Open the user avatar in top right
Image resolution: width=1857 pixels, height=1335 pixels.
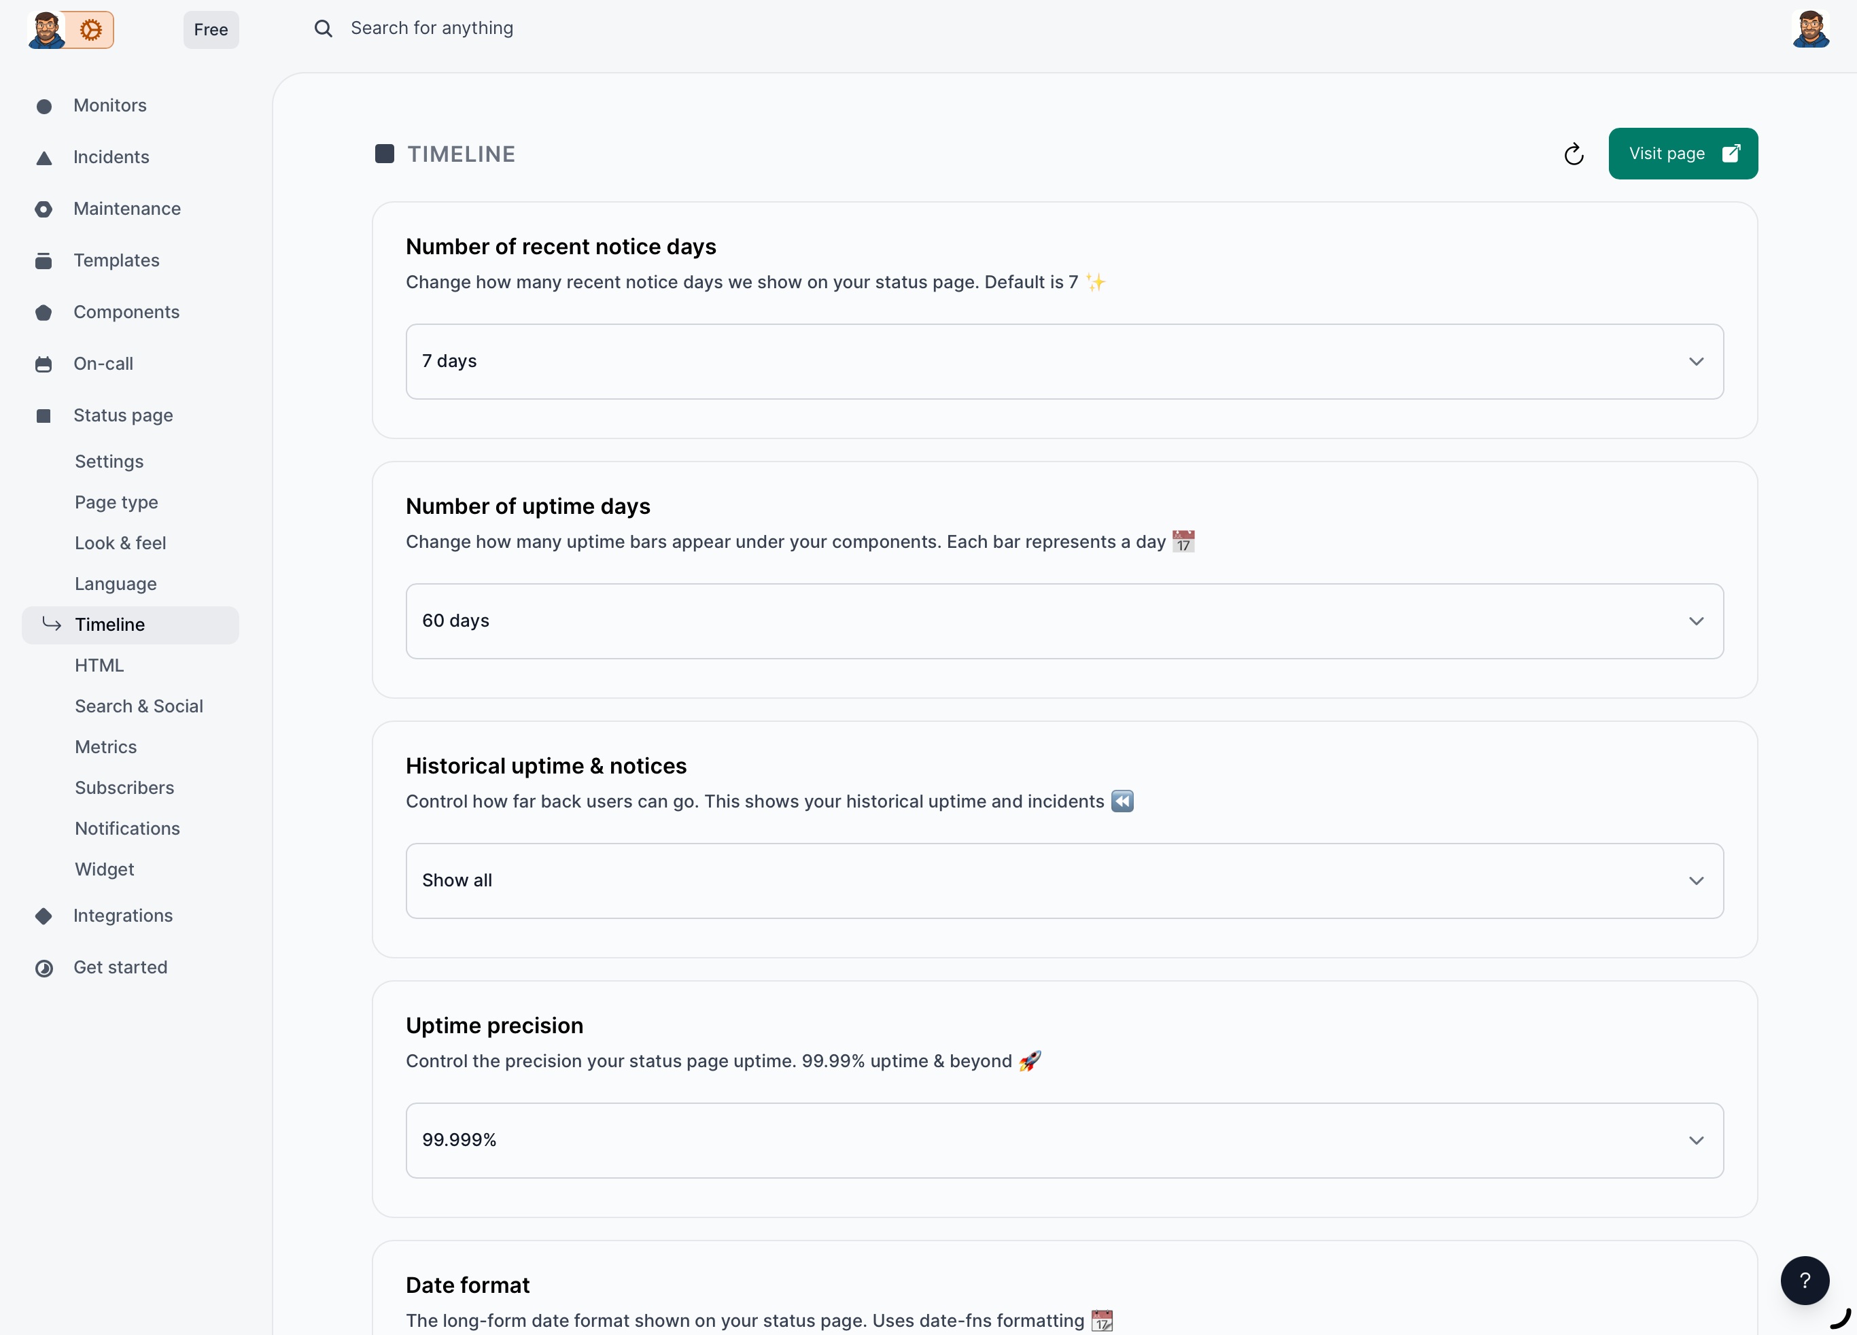click(x=1809, y=29)
